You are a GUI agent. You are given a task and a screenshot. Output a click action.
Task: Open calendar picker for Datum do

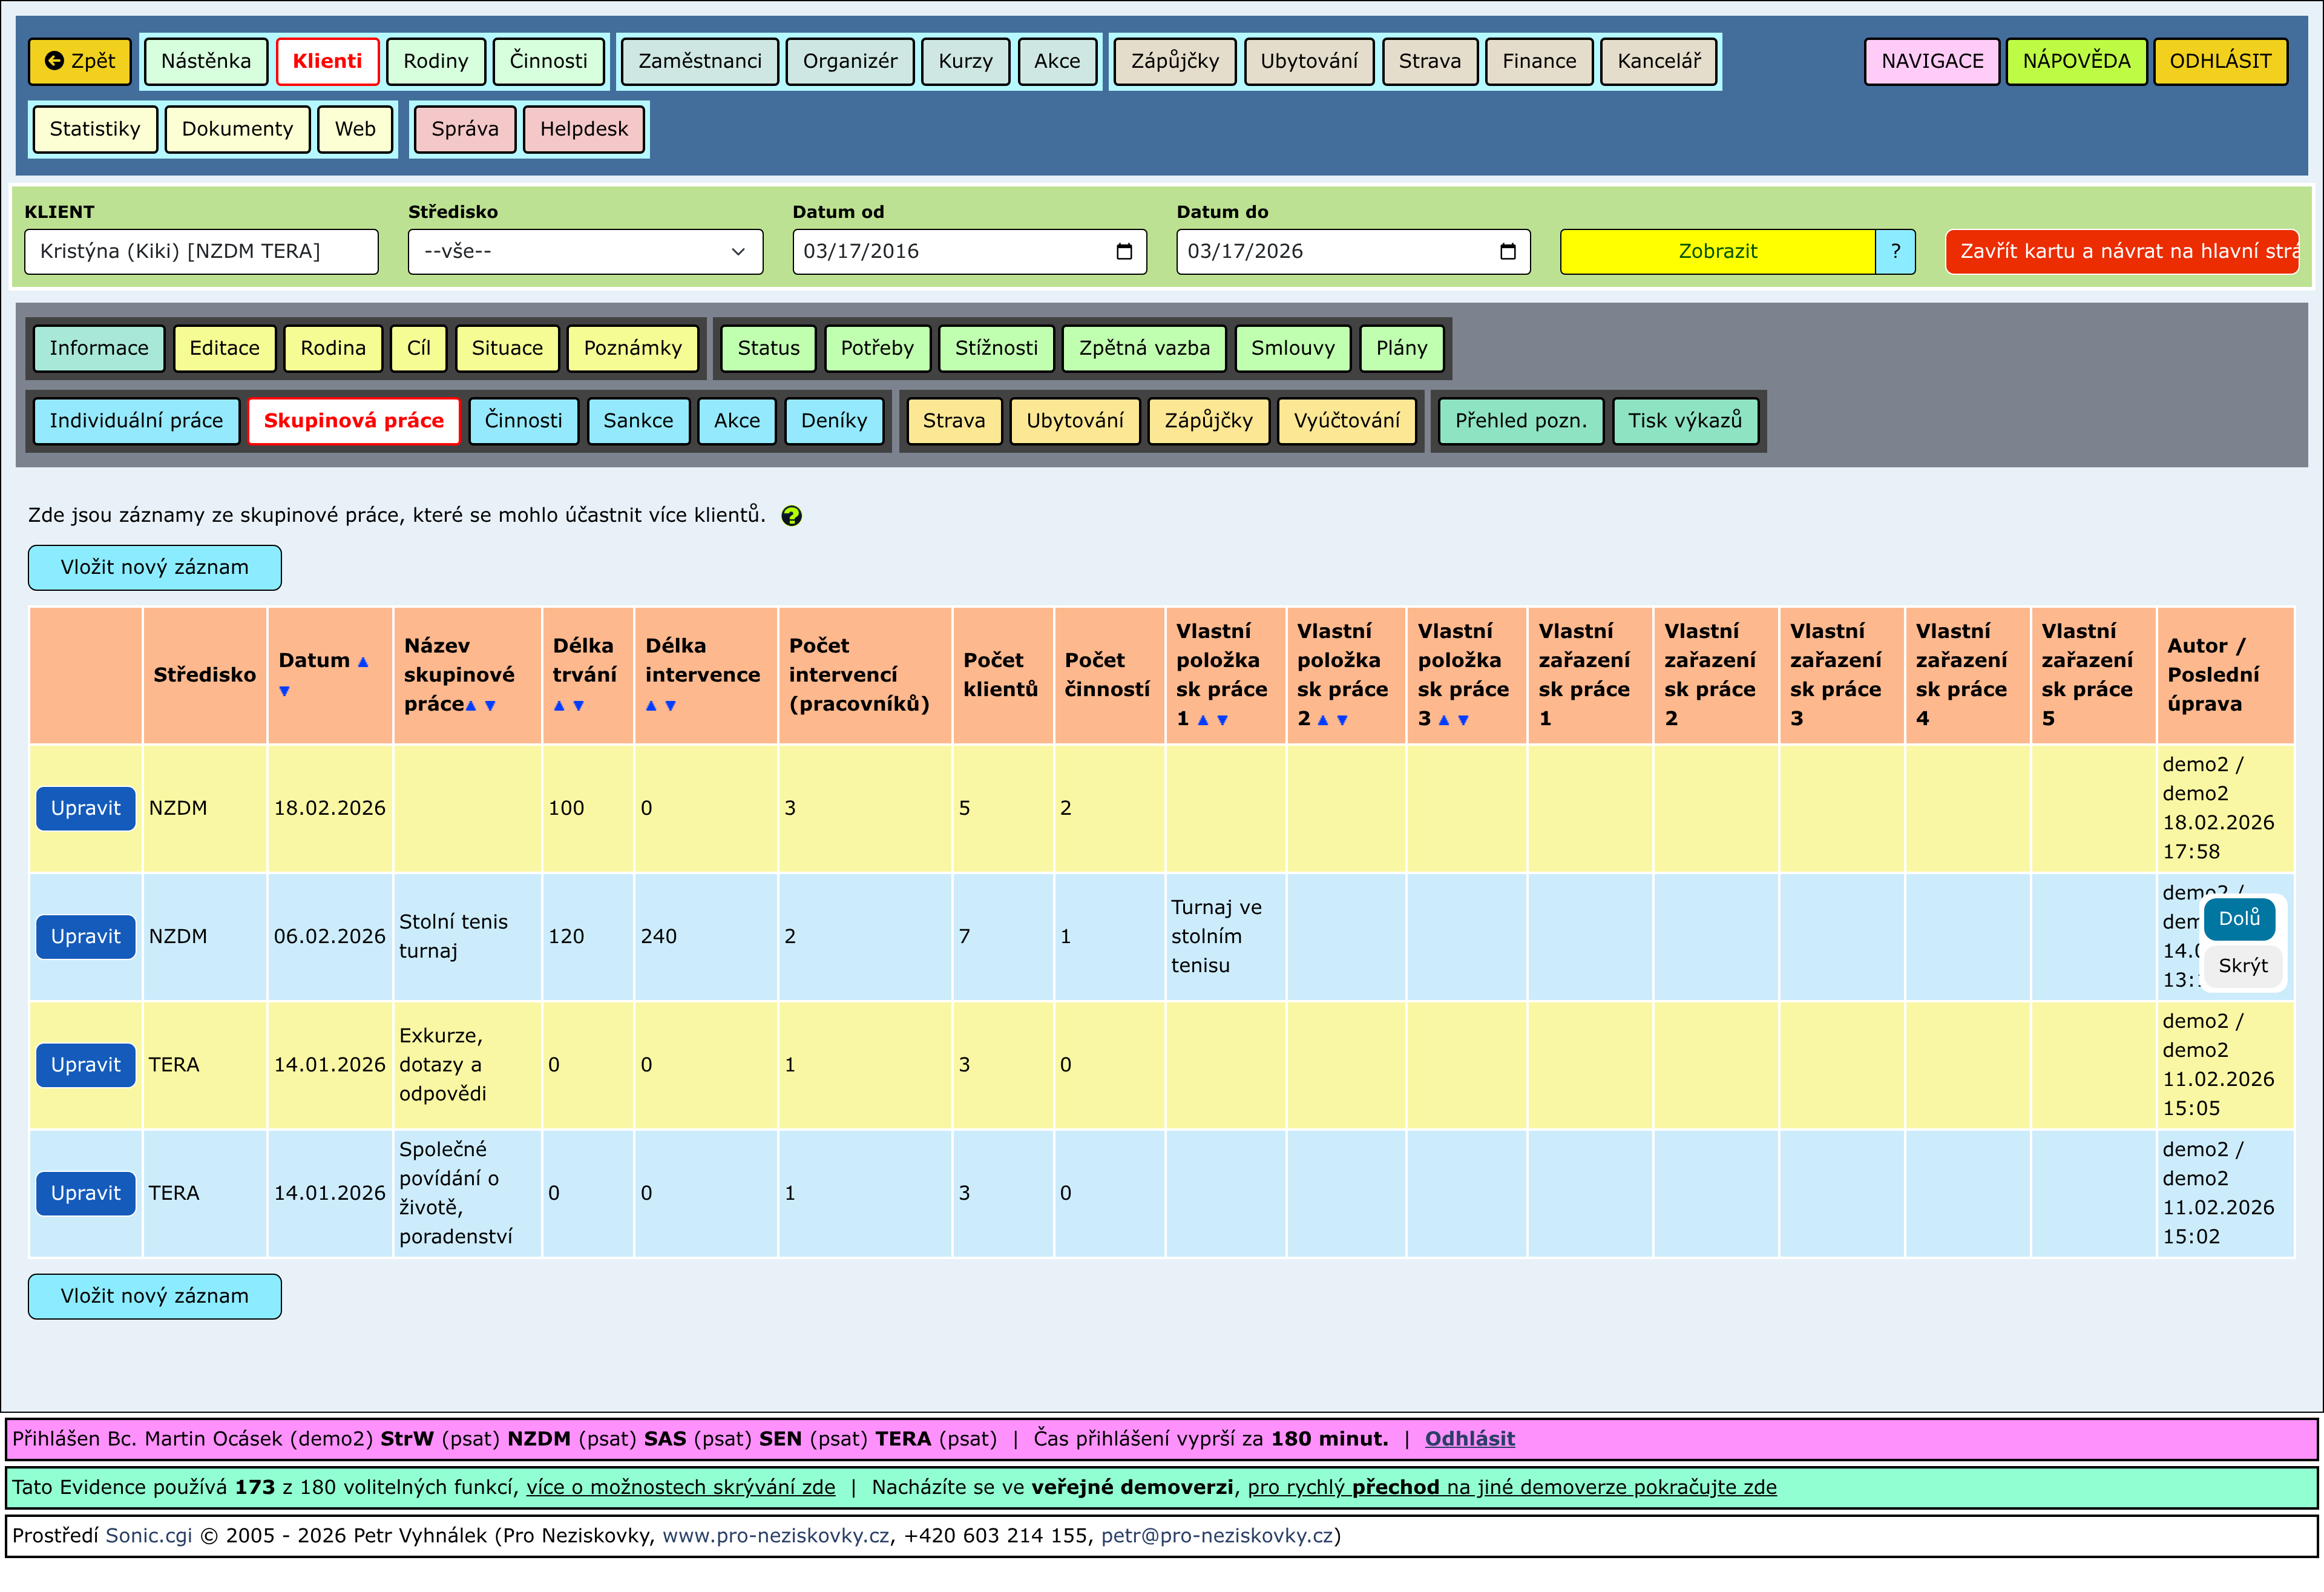(x=1507, y=252)
